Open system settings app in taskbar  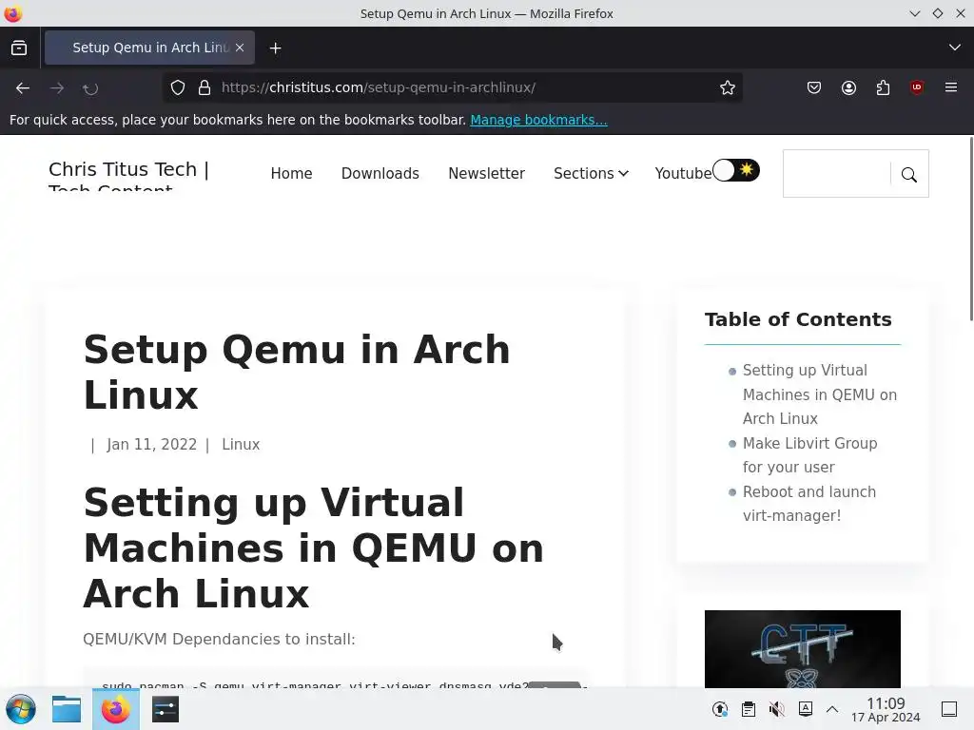coord(166,709)
